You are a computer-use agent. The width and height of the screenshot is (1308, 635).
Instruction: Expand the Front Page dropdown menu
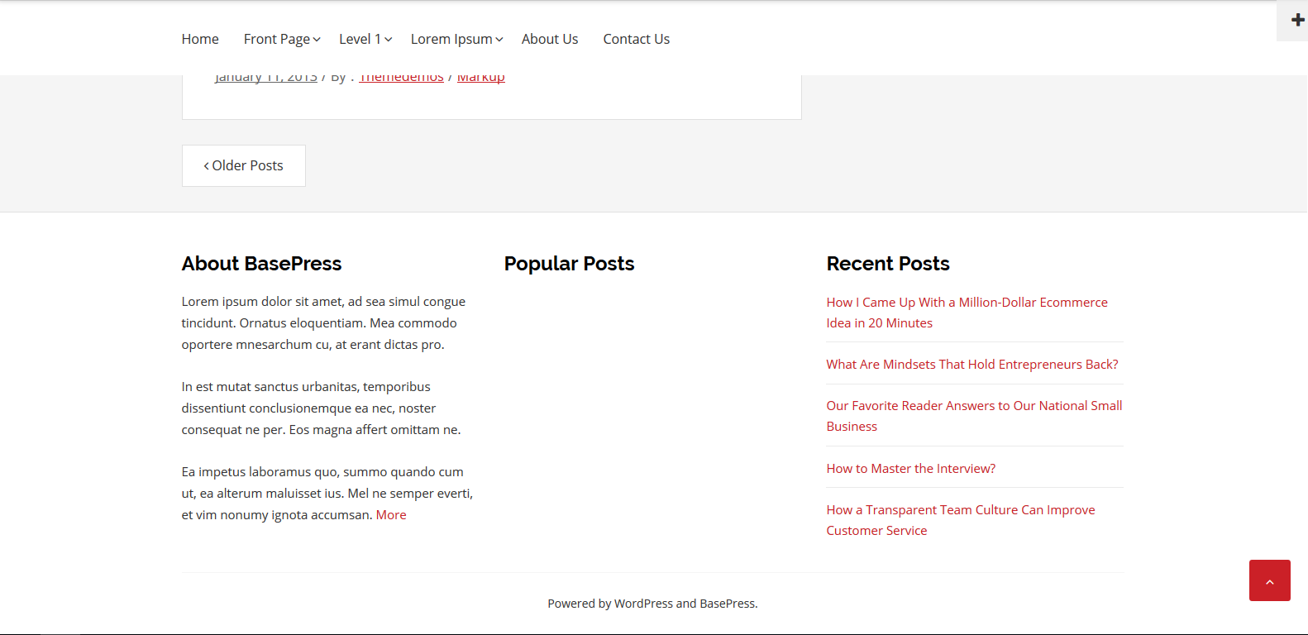[281, 39]
